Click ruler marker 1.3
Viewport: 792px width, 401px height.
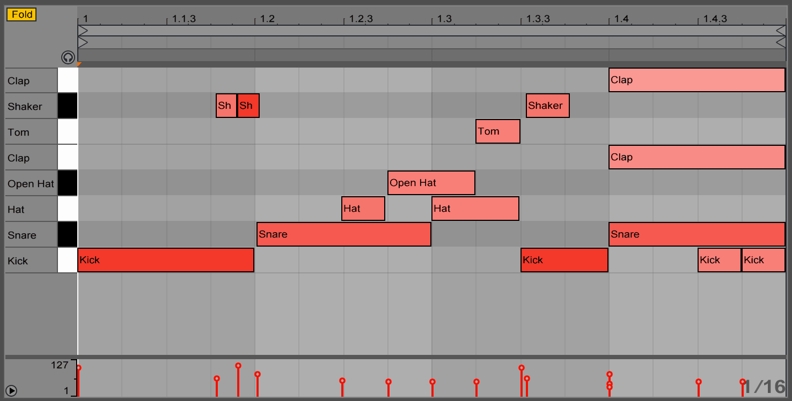(x=444, y=19)
